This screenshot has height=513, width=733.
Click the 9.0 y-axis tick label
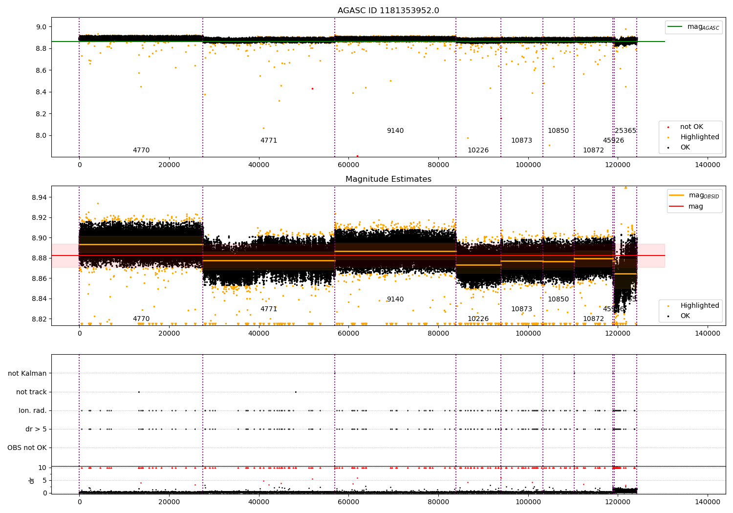42,27
